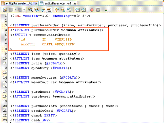Click the ELEMENT purchaser (#PCDATA) line
This screenshot has width=164, height=123.
(x=42, y=92)
